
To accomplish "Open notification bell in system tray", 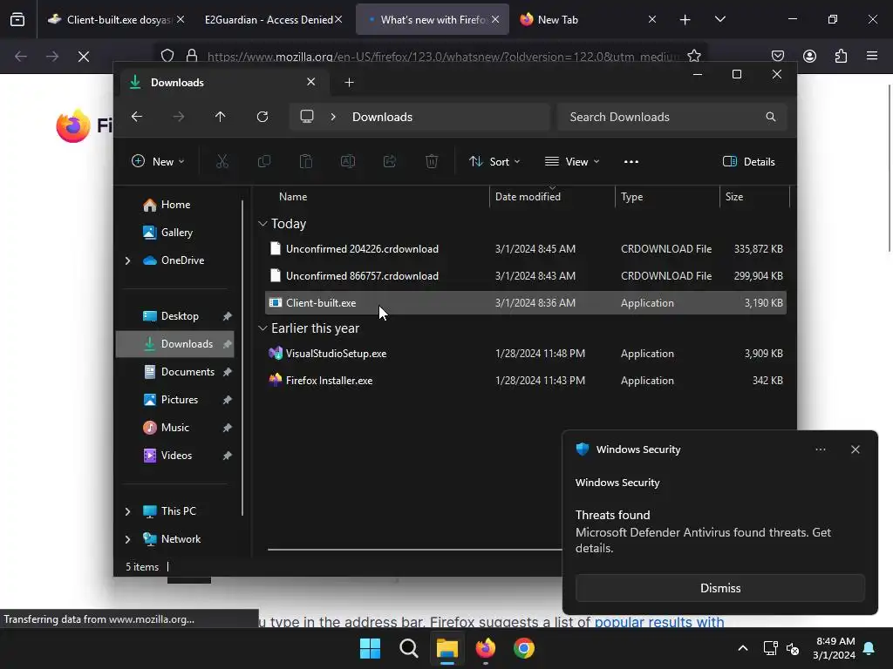I will pyautogui.click(x=869, y=648).
